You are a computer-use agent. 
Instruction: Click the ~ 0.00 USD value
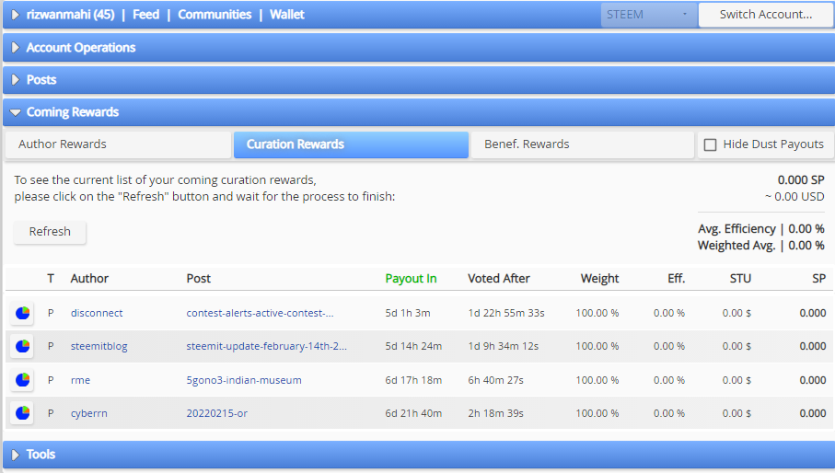[x=795, y=196]
